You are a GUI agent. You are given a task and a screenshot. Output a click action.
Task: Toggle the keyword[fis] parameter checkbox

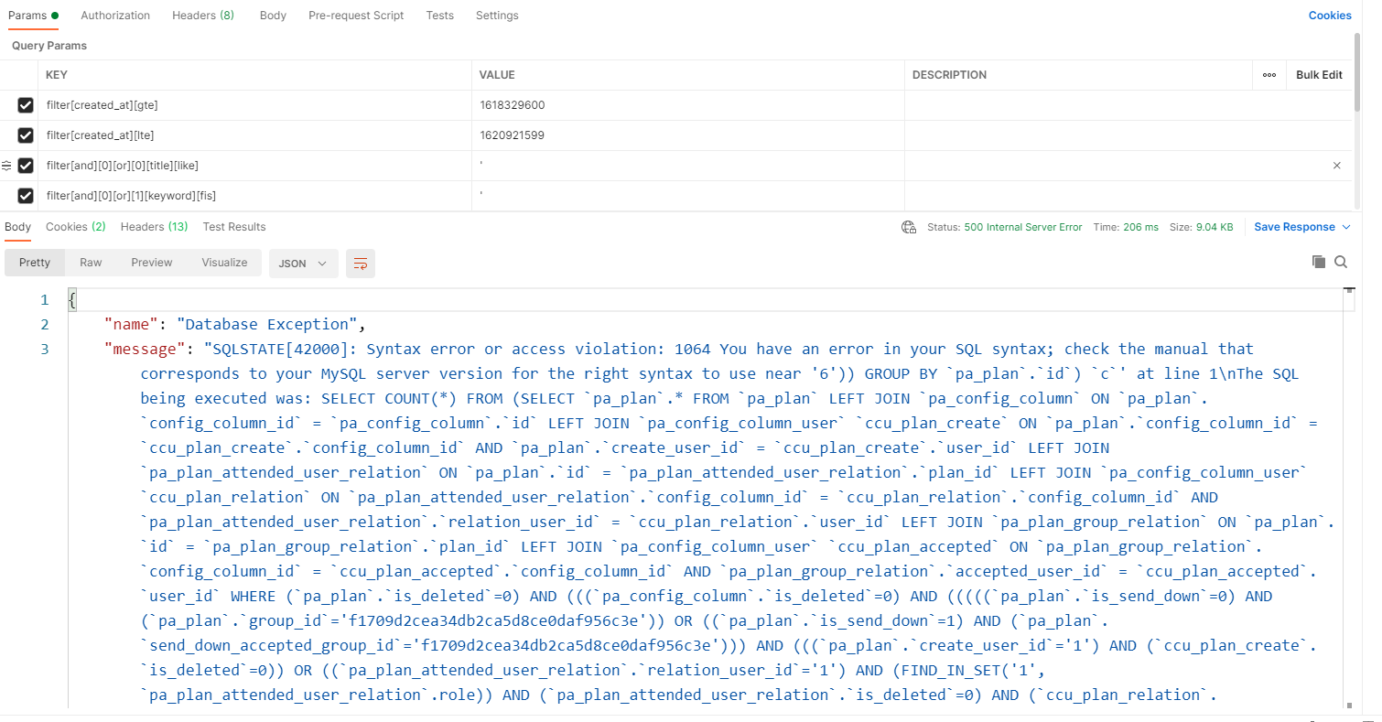[x=26, y=196]
